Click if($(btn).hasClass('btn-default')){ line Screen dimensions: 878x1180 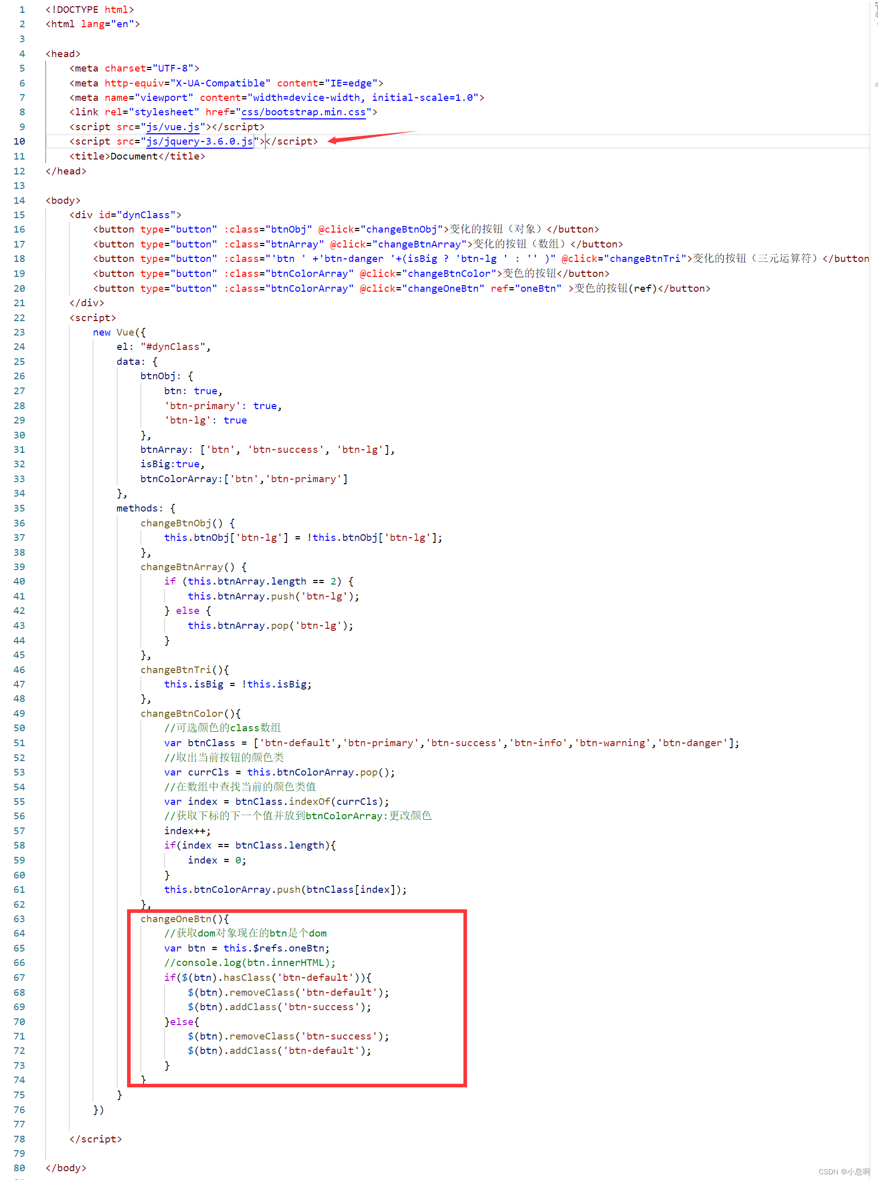click(268, 977)
